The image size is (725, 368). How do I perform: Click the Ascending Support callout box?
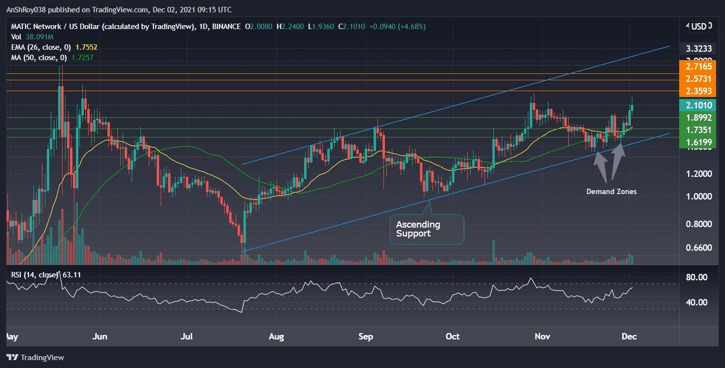tap(426, 229)
